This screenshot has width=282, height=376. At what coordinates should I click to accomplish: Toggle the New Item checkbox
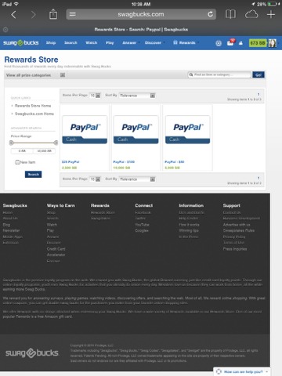[x=17, y=162]
